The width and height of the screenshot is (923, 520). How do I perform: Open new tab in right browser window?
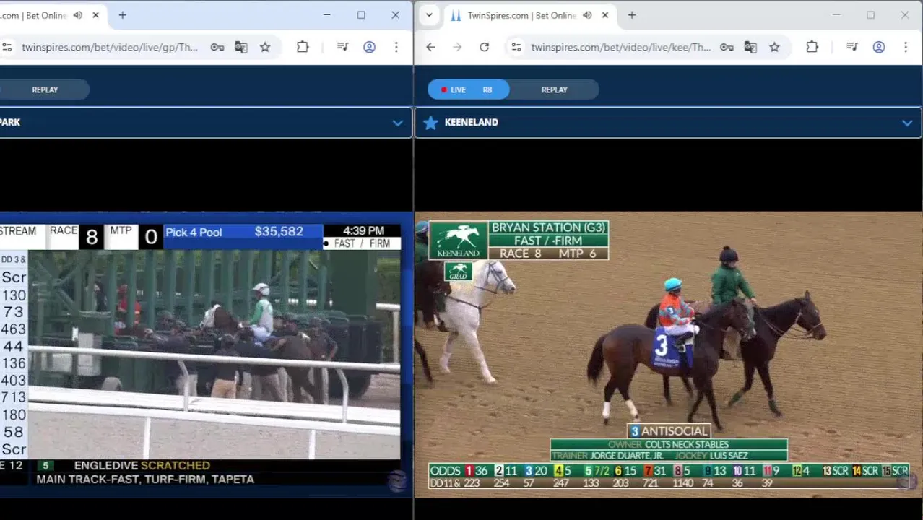(x=632, y=15)
